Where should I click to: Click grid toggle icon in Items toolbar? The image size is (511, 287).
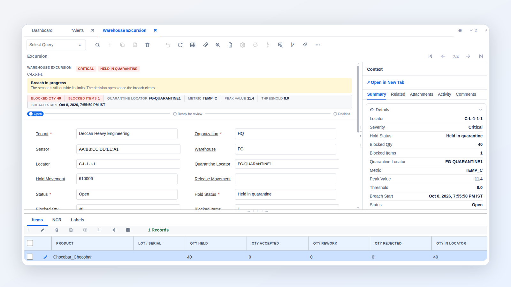tap(128, 230)
